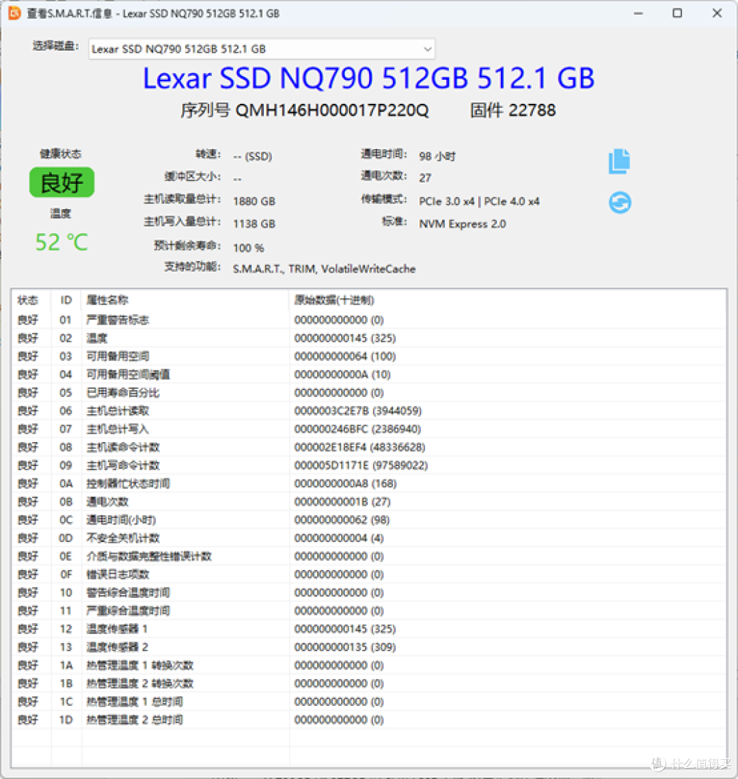Click the serial number QMH146H000017P220Q
The width and height of the screenshot is (738, 779).
pos(331,110)
